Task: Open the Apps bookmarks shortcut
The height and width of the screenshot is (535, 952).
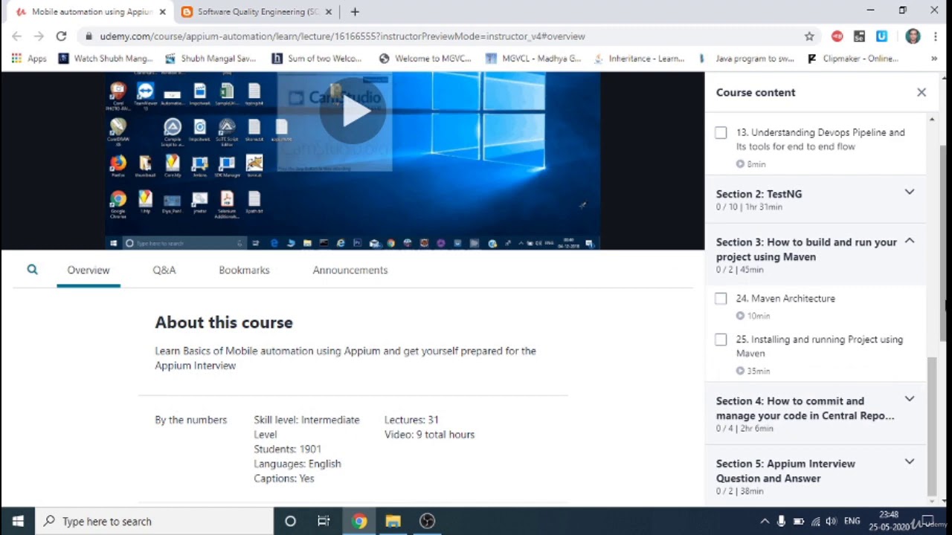Action: pos(29,58)
